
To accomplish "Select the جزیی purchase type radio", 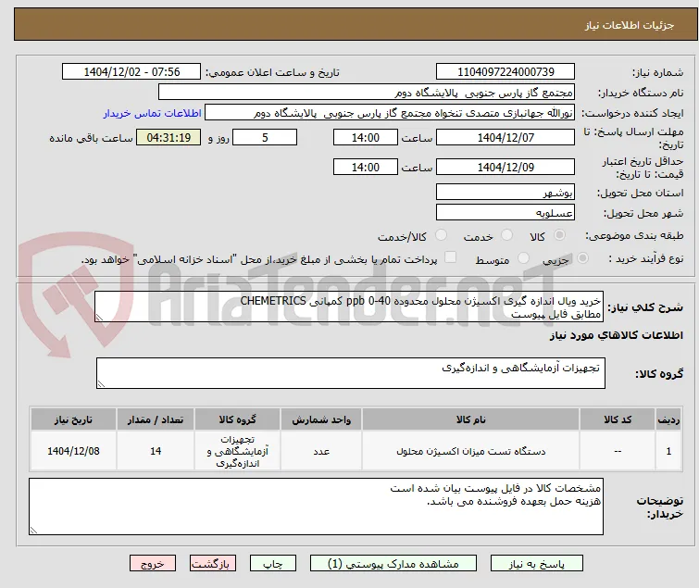I will 582,258.
